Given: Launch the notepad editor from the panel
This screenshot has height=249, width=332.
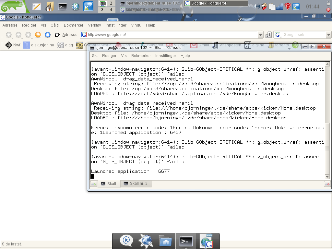Looking at the screenshot, I should point(37,6).
